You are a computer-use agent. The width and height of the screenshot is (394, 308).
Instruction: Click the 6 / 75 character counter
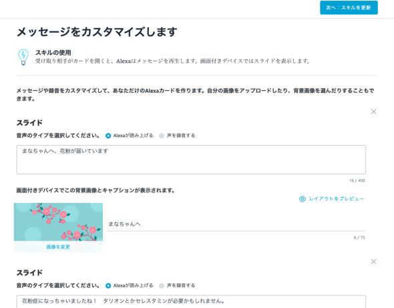coord(359,237)
